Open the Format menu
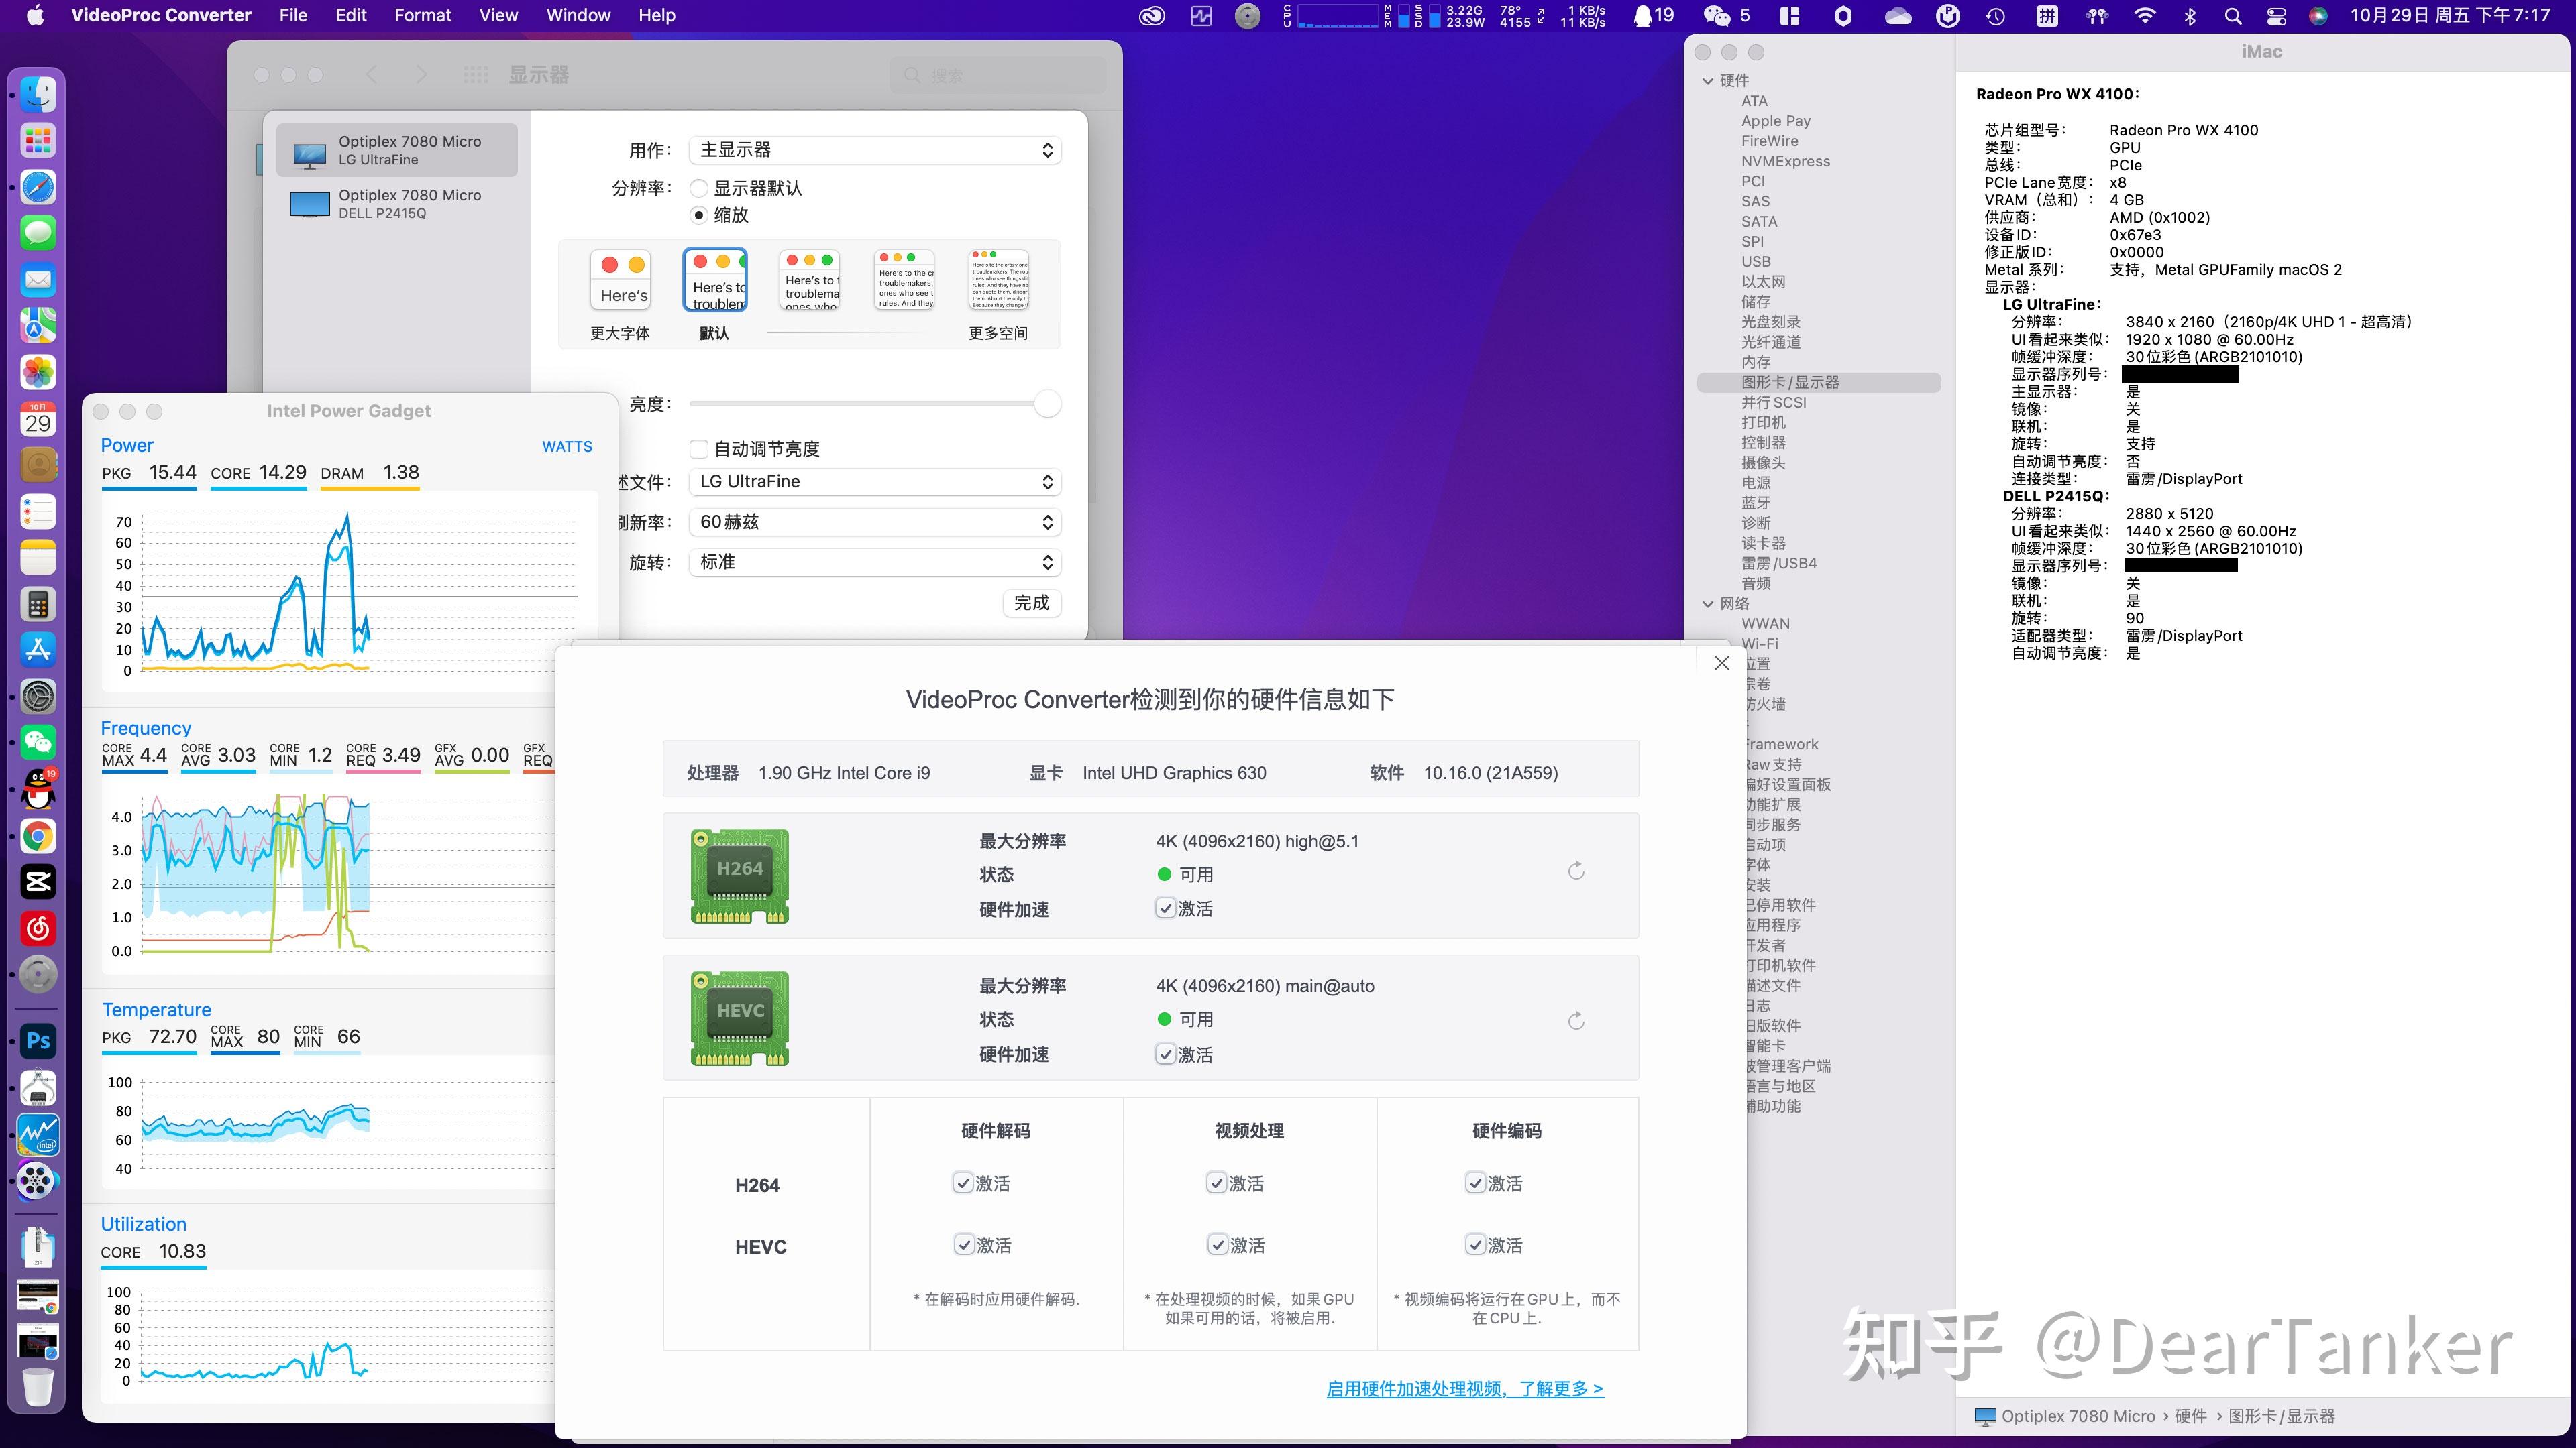The image size is (2576, 1448). click(x=423, y=16)
